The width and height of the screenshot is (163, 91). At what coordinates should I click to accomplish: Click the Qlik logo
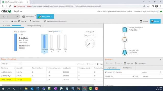click(6, 11)
